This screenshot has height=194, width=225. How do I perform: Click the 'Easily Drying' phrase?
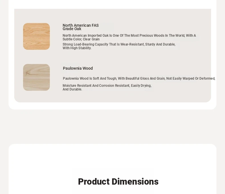coord(141,86)
